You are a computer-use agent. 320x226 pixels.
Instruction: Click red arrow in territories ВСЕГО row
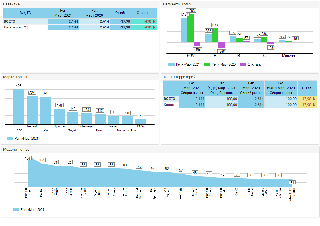[314, 99]
